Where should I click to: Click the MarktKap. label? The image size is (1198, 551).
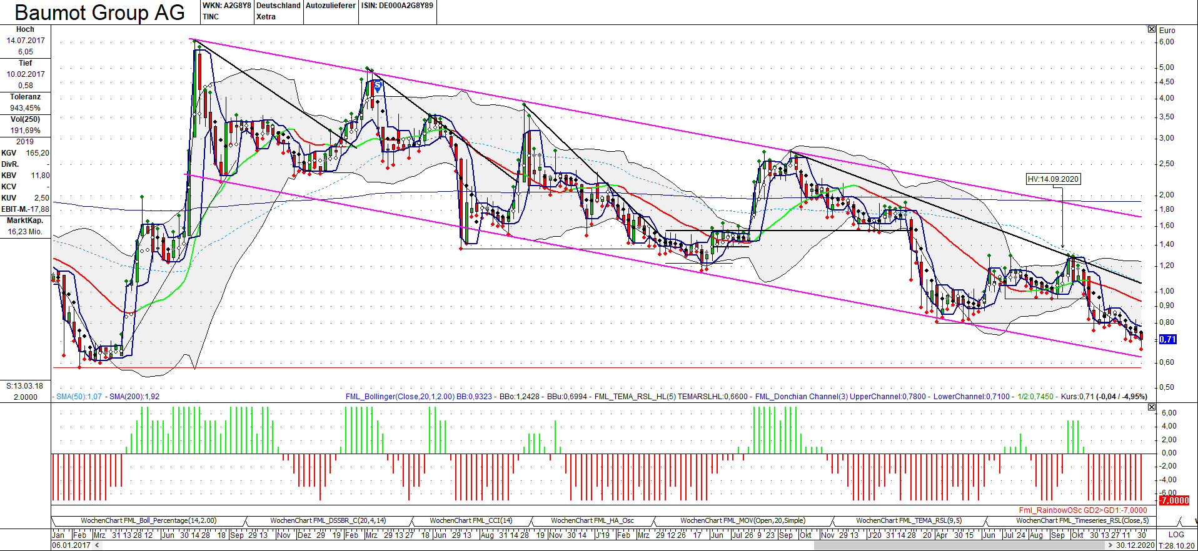[25, 221]
